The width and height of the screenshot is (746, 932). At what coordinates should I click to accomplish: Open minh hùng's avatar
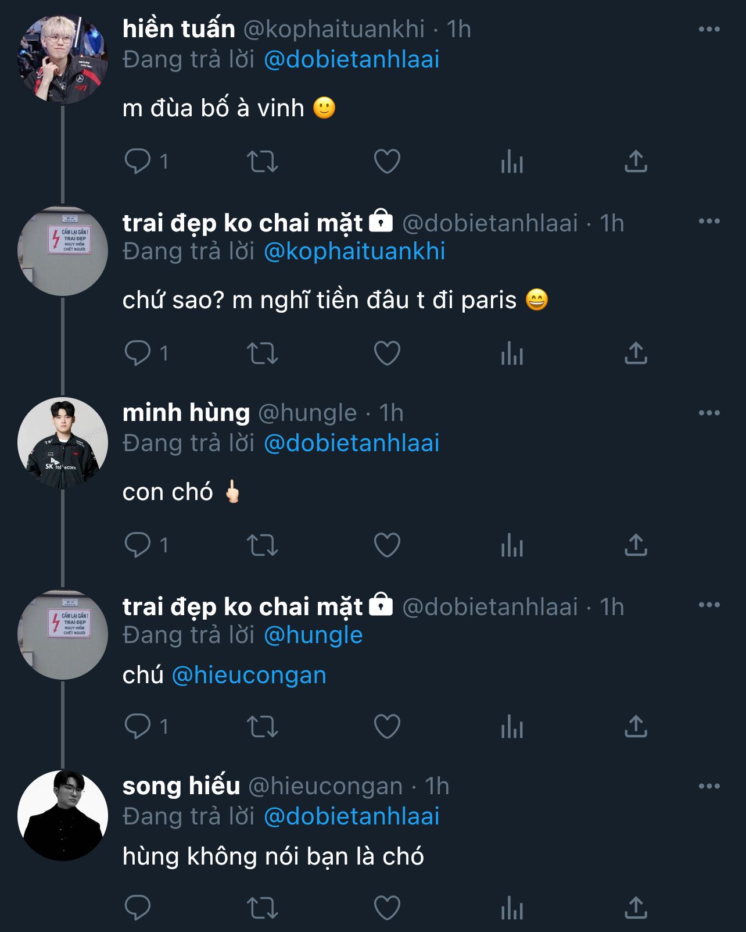point(63,443)
